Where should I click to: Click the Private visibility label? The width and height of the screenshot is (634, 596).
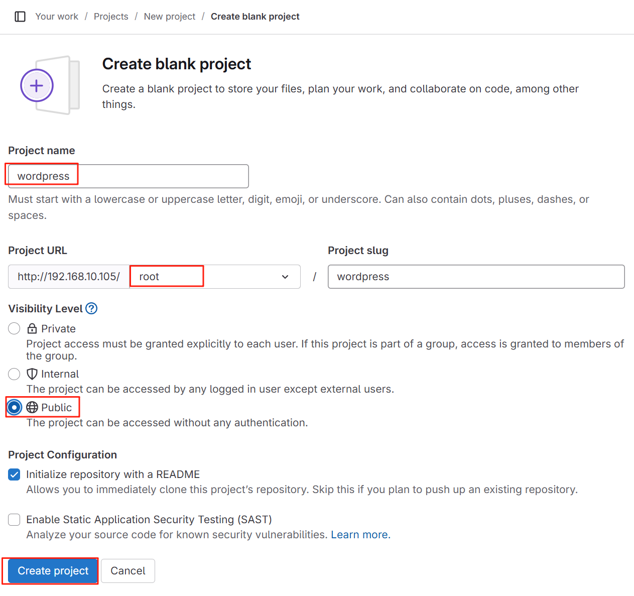(58, 328)
